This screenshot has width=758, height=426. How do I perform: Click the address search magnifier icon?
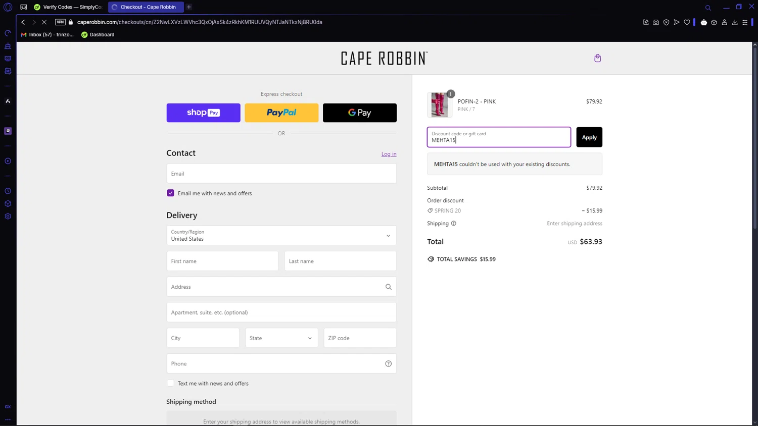[x=389, y=287]
